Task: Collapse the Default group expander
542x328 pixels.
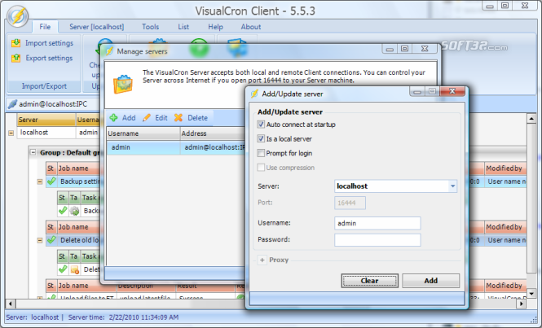Action: pyautogui.click(x=33, y=152)
